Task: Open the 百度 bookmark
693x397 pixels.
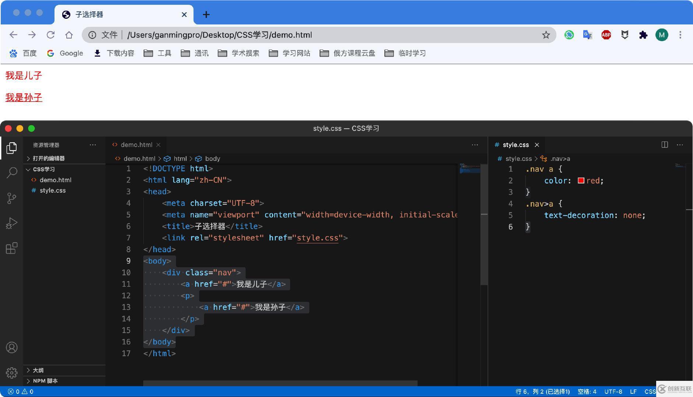Action: tap(23, 54)
